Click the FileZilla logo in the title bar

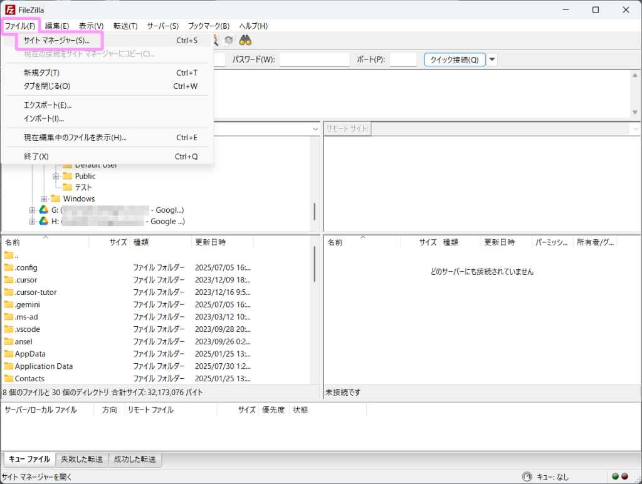(10, 10)
